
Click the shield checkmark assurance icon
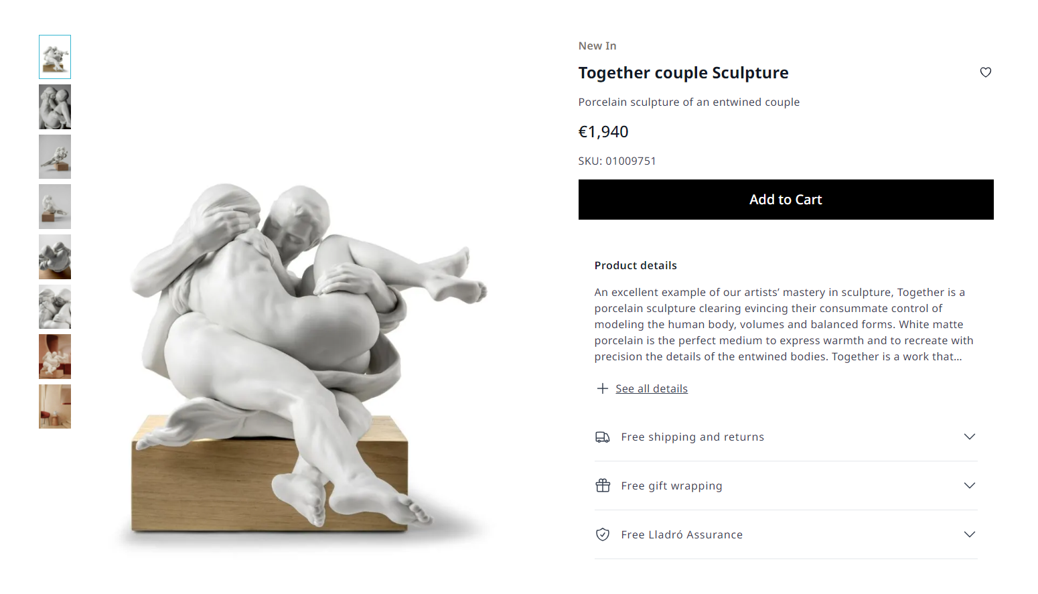click(603, 534)
